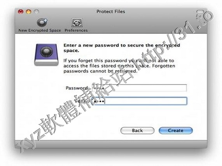222x166 pixels.
Task: Click the purple encrypted drive icon
Action: [x=46, y=54]
